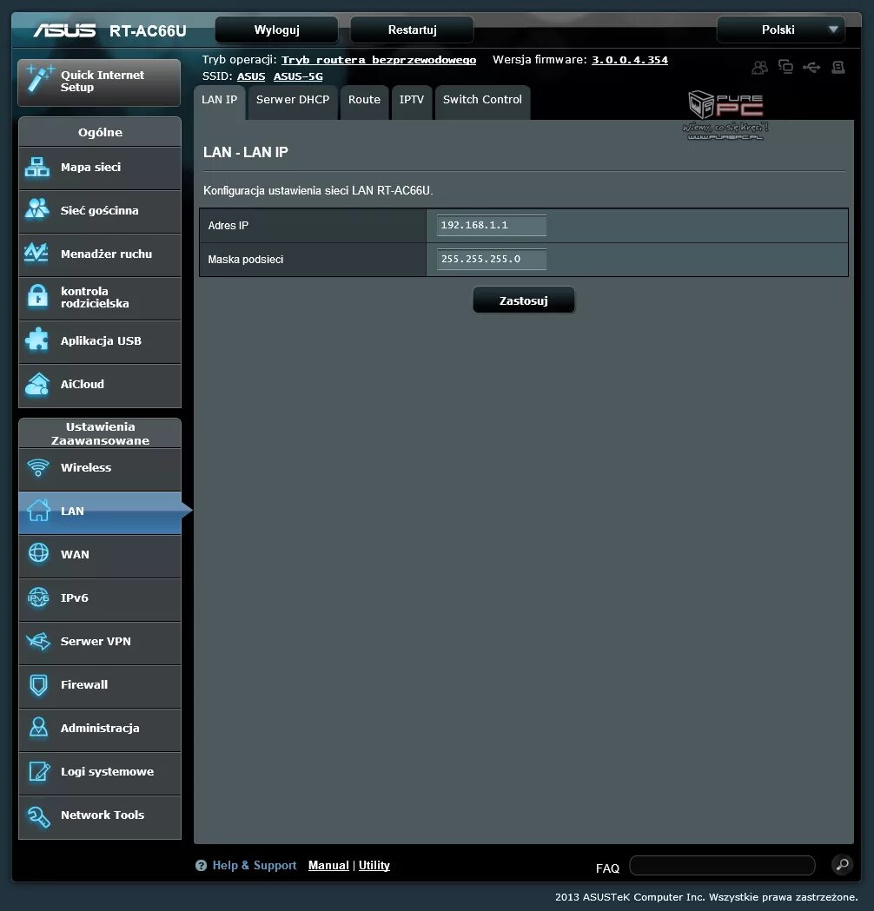Click the Logi systemowe notepad icon
Image resolution: width=874 pixels, height=911 pixels.
point(39,771)
